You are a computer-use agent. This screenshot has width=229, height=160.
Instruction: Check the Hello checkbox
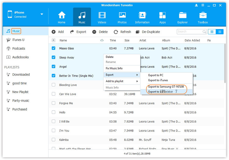(53, 112)
